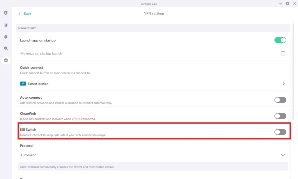Viewport: 298px width, 179px height.
Task: Click the Quick-connect description text
Action: 55,73
